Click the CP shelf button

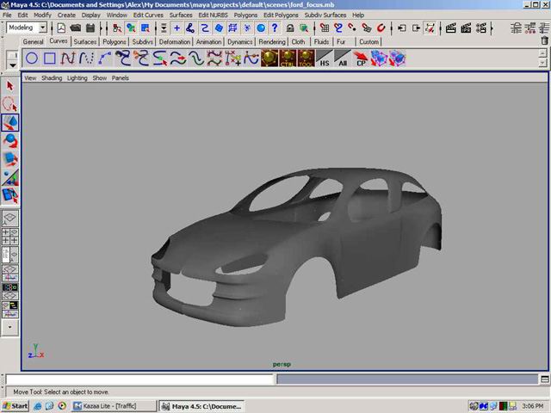(362, 59)
